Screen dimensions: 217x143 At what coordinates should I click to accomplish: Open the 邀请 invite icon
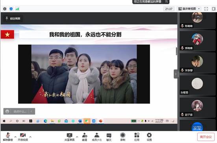(84, 137)
